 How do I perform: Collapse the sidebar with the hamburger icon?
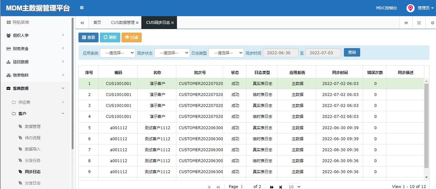click(x=81, y=7)
